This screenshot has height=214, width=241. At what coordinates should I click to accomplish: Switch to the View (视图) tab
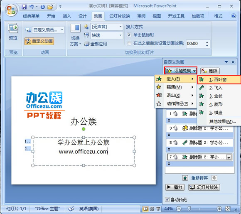[157, 16]
